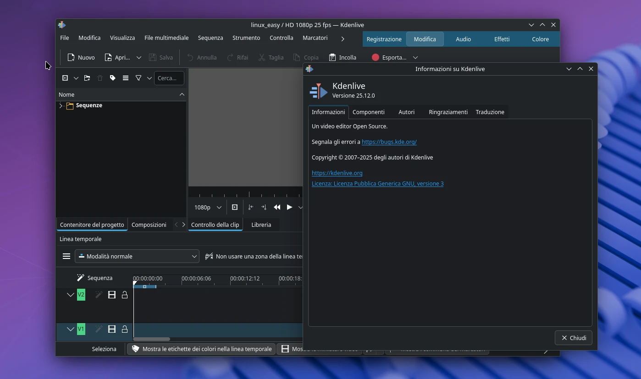This screenshot has width=641, height=379.
Task: Toggle color tag display in timeline
Action: coord(201,349)
